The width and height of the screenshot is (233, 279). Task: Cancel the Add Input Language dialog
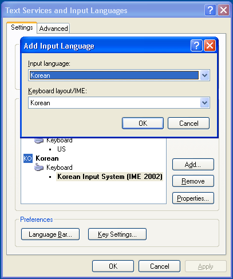188,123
